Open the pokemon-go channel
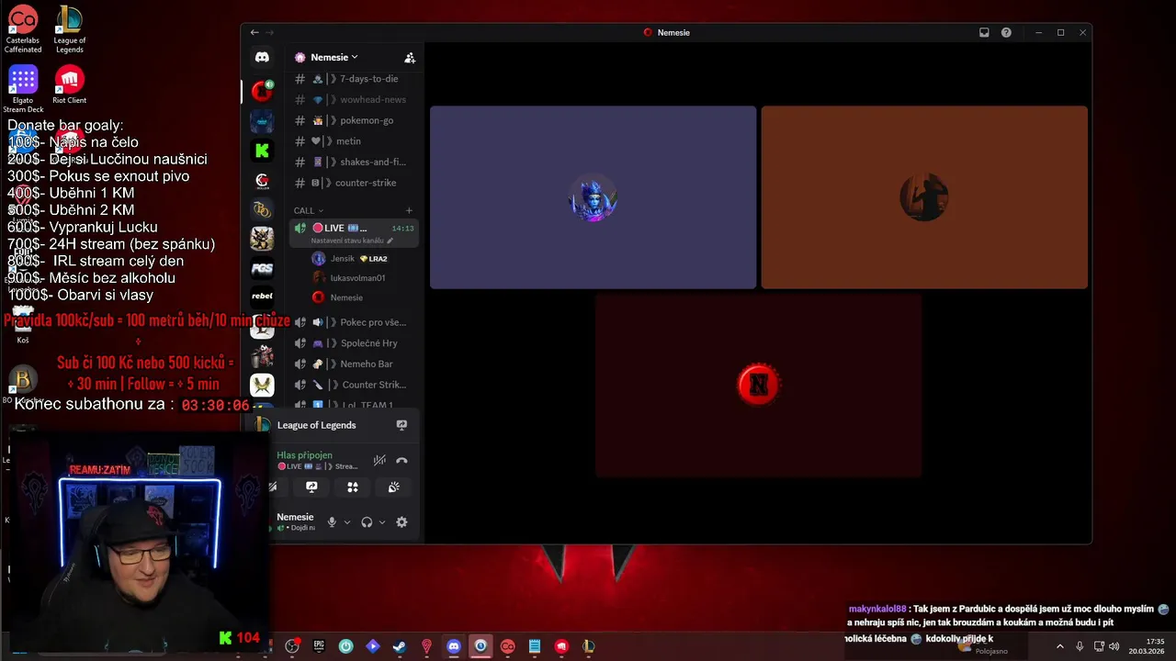This screenshot has height=661, width=1176. 354,120
